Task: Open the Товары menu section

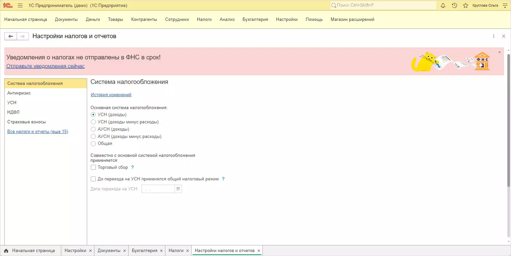Action: click(x=116, y=20)
